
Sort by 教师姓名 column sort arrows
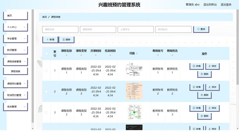172,55
